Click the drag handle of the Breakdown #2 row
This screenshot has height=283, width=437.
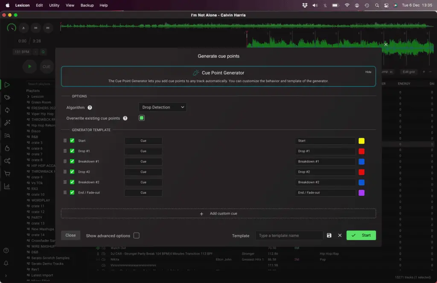[65, 182]
